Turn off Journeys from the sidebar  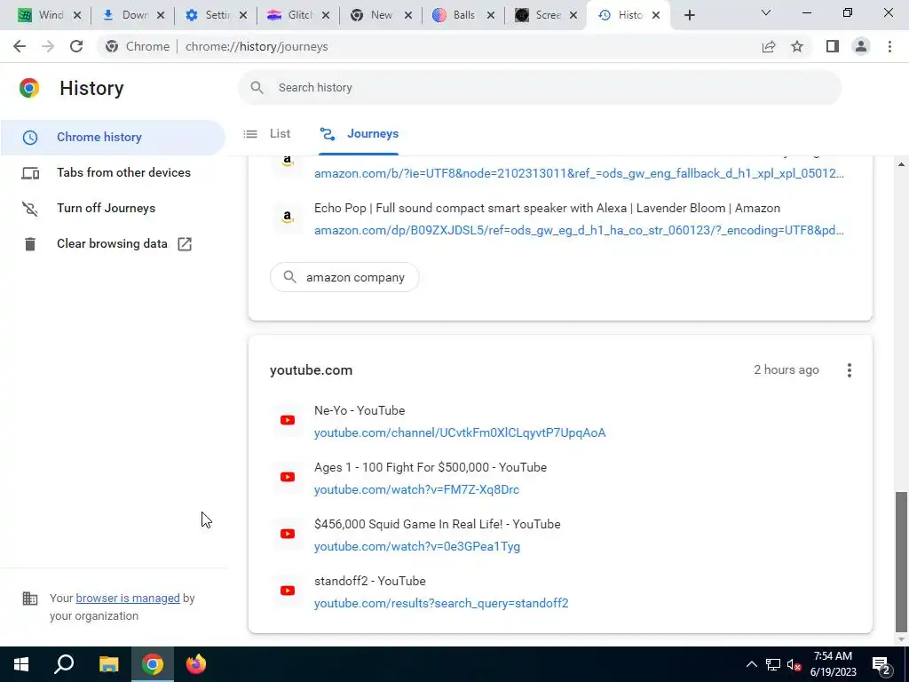tap(113, 208)
